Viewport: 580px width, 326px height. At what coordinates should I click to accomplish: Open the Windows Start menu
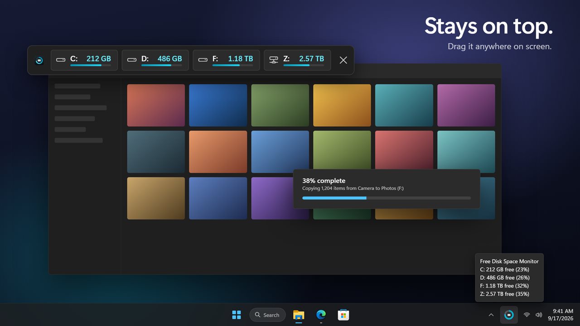[x=237, y=315]
